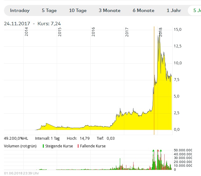Choose the 6 Monate tab
201x176 pixels.
pos(143,10)
